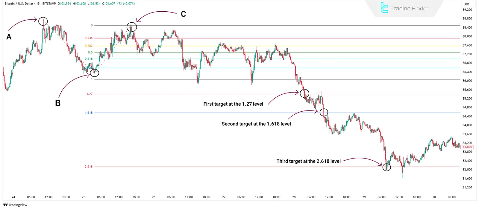Select the 2.618 Fibonacci level label

click(x=89, y=167)
